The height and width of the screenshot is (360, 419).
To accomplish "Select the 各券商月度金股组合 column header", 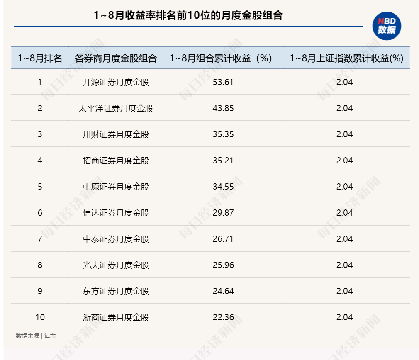I will tap(116, 58).
